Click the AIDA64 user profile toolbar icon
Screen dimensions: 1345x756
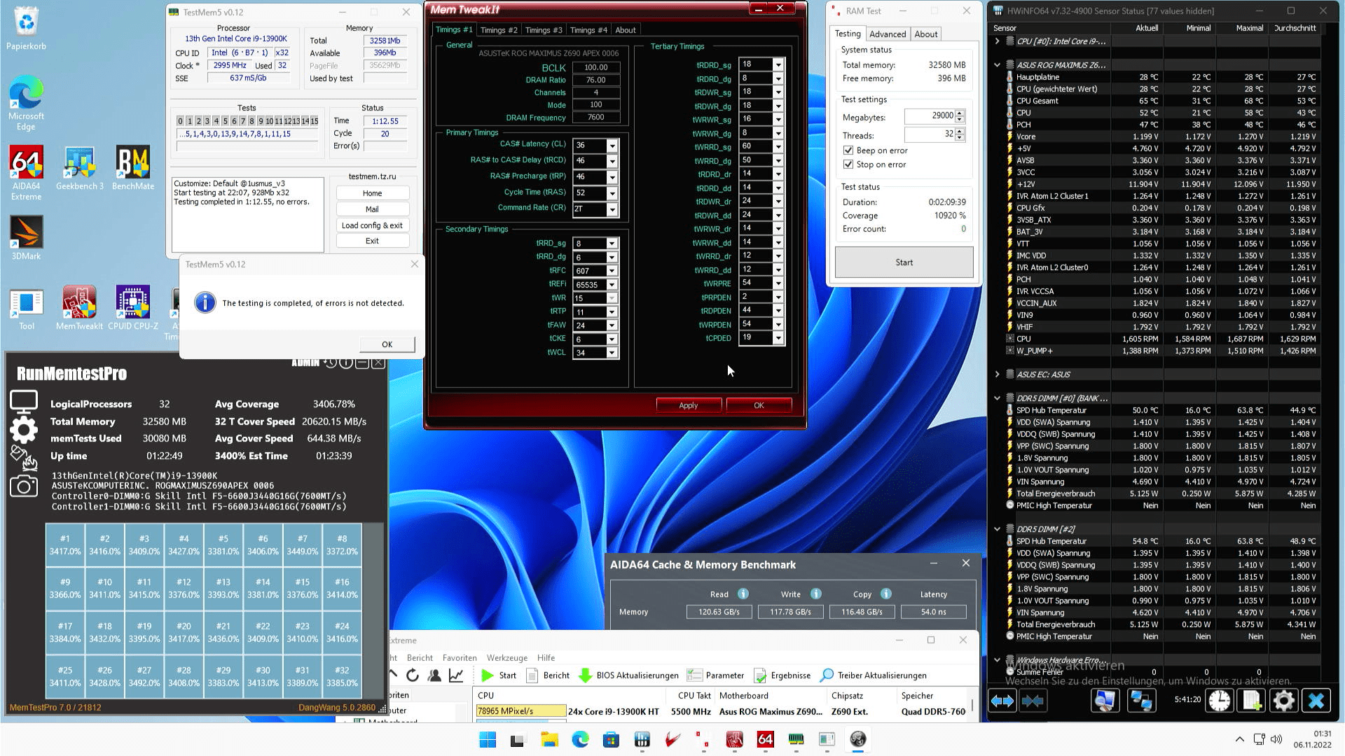coord(434,675)
